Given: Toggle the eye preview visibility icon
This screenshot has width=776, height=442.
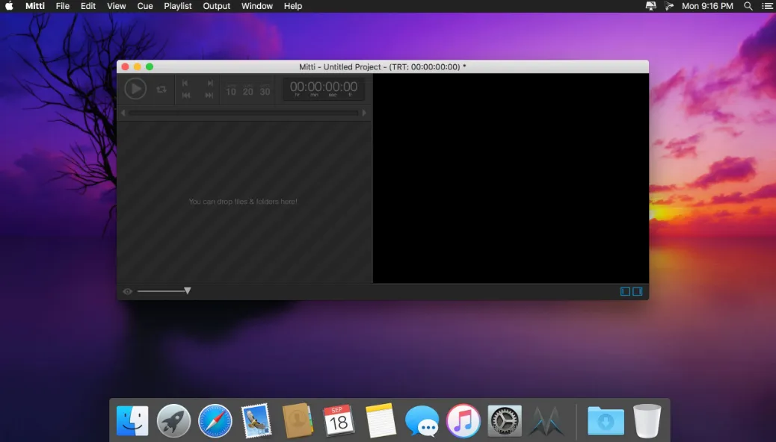Looking at the screenshot, I should click(127, 292).
